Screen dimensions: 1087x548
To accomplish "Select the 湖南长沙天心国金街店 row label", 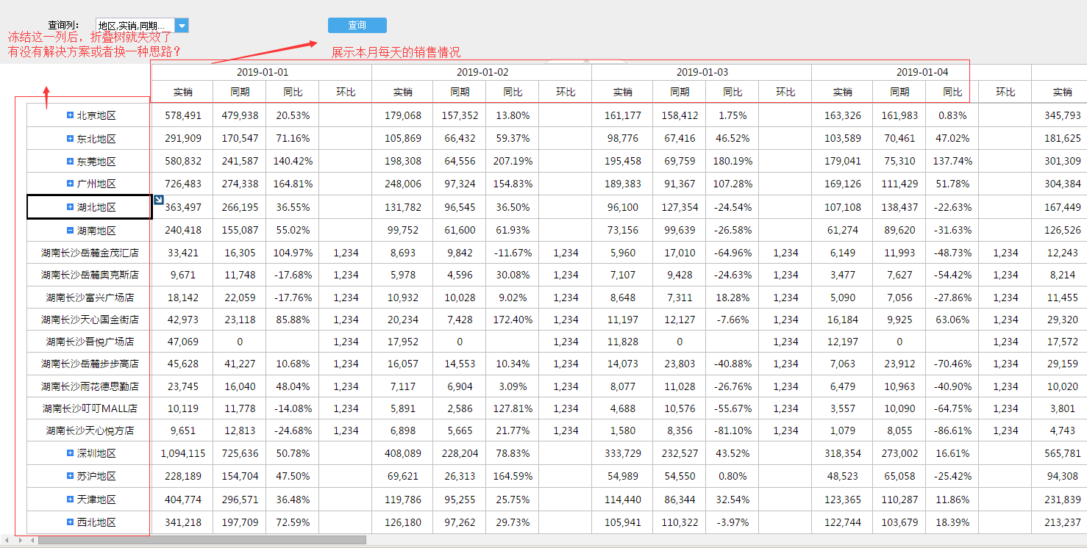I will point(90,320).
